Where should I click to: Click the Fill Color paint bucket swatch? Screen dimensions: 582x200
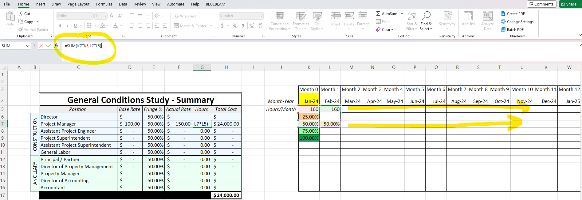click(x=103, y=26)
